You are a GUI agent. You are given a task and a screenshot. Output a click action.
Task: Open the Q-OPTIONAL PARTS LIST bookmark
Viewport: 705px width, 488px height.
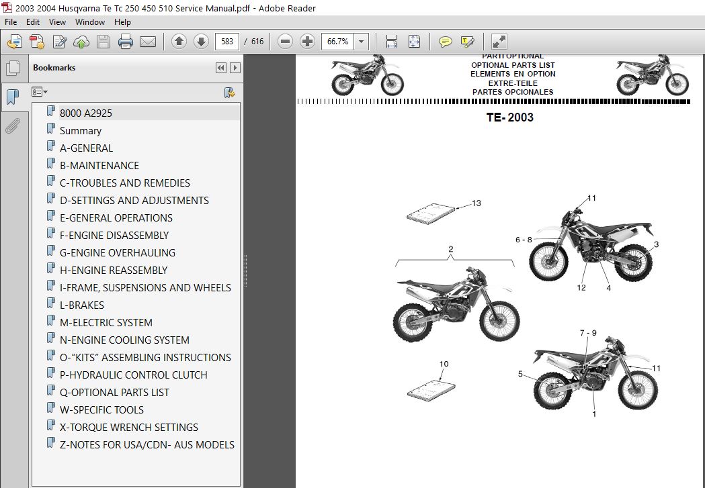click(114, 393)
